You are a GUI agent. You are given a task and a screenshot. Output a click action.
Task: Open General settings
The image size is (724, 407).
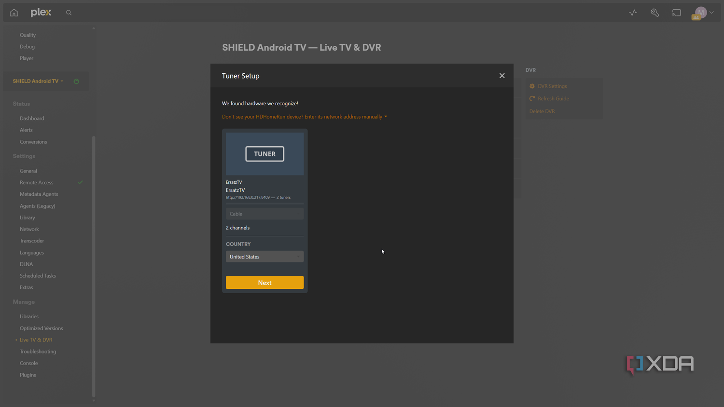point(28,171)
